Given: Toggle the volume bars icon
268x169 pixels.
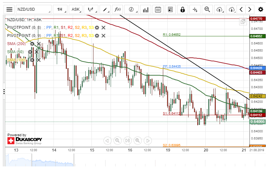Looking at the screenshot, I should coord(145,9).
